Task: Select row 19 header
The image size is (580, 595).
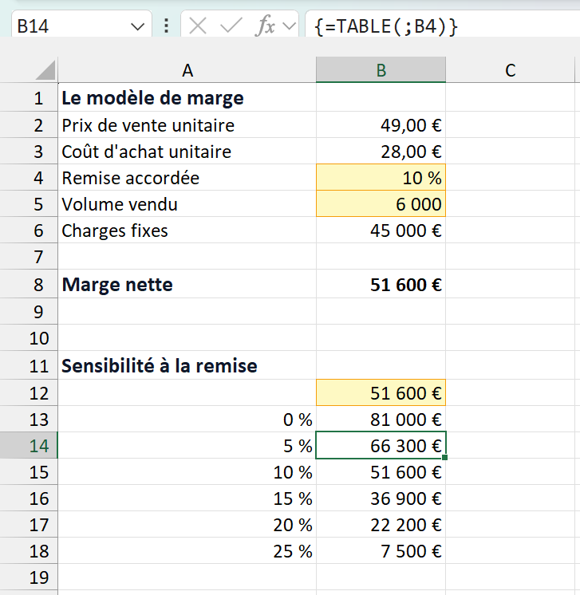Action: 29,577
